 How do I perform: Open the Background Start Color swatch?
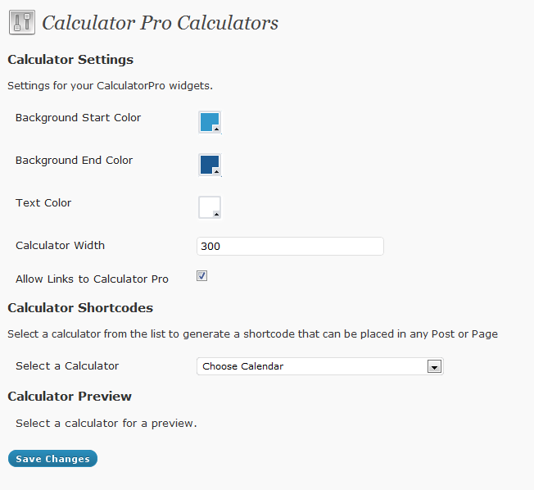pyautogui.click(x=210, y=122)
